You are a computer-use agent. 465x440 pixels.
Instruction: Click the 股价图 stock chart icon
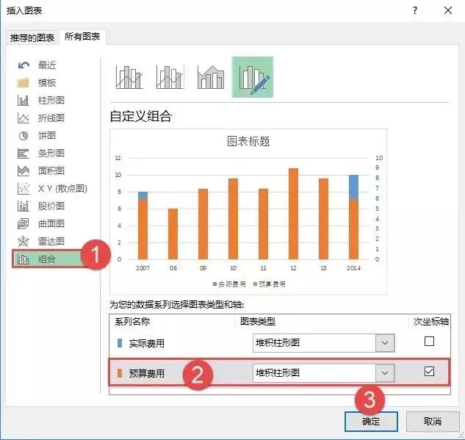[23, 206]
